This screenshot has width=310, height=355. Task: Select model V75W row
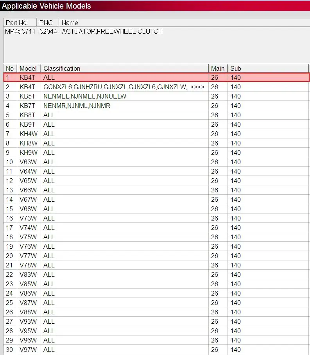(x=156, y=237)
